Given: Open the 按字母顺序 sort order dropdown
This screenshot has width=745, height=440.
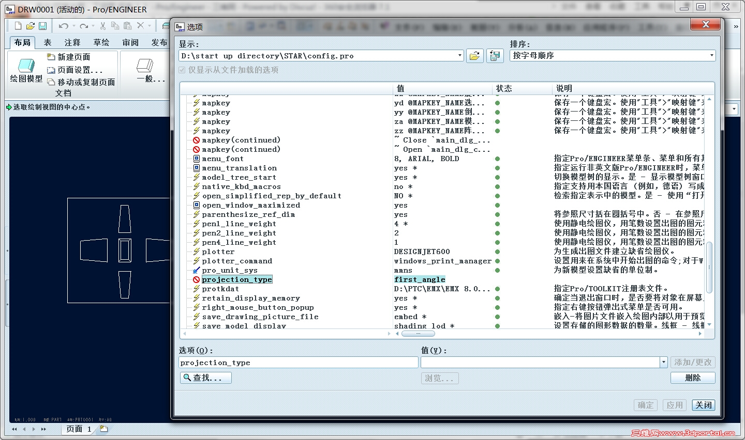Looking at the screenshot, I should click(x=711, y=56).
